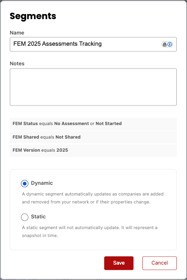Click the Name field label

(x=17, y=33)
